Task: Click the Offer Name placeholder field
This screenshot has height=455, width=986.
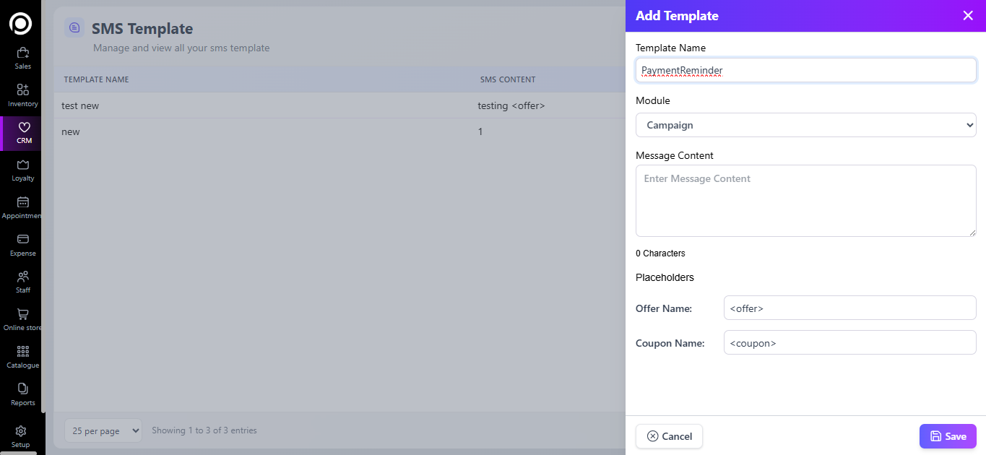Action: click(x=849, y=308)
